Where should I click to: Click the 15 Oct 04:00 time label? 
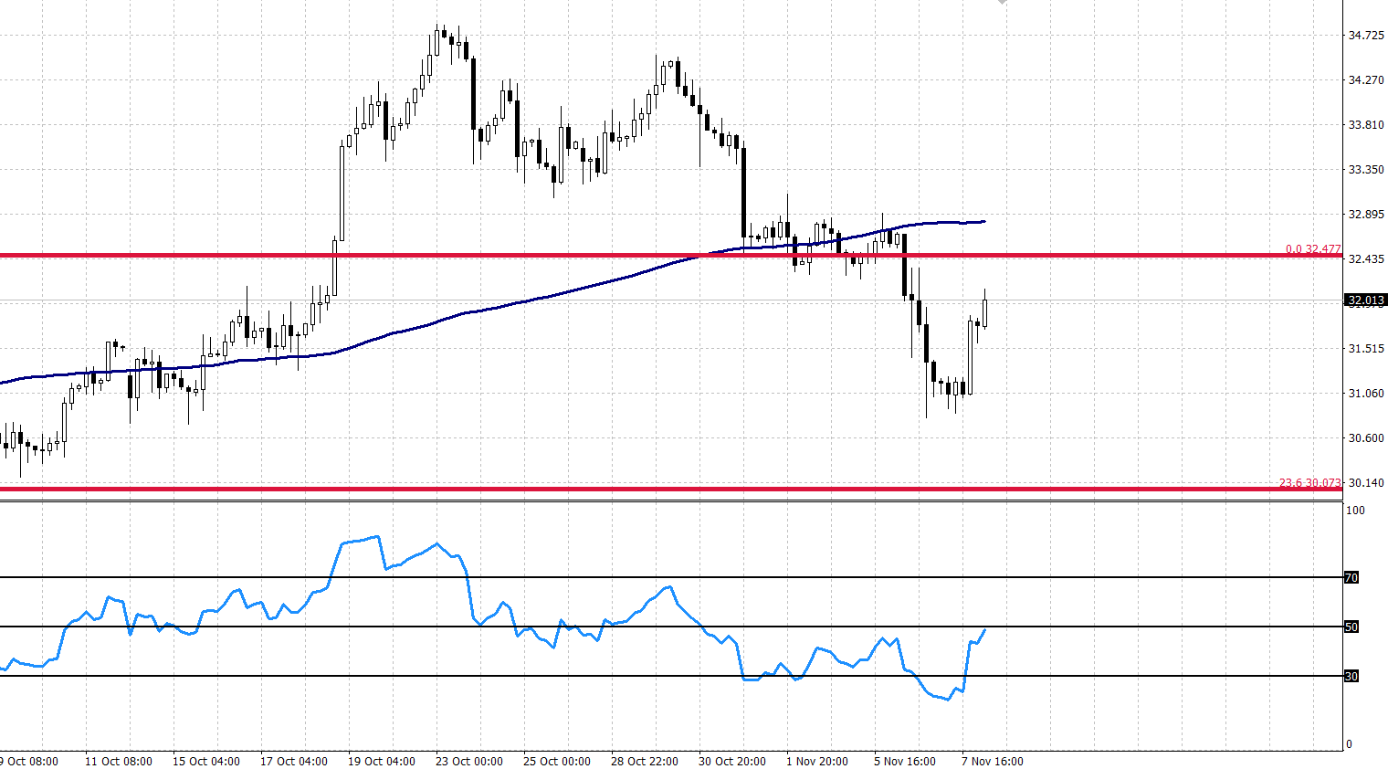point(206,762)
